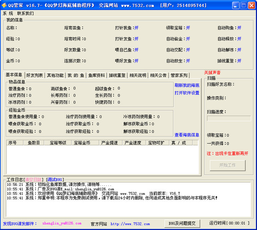Click 刷新我的海底 link
This screenshot has height=230, width=257.
(187, 85)
